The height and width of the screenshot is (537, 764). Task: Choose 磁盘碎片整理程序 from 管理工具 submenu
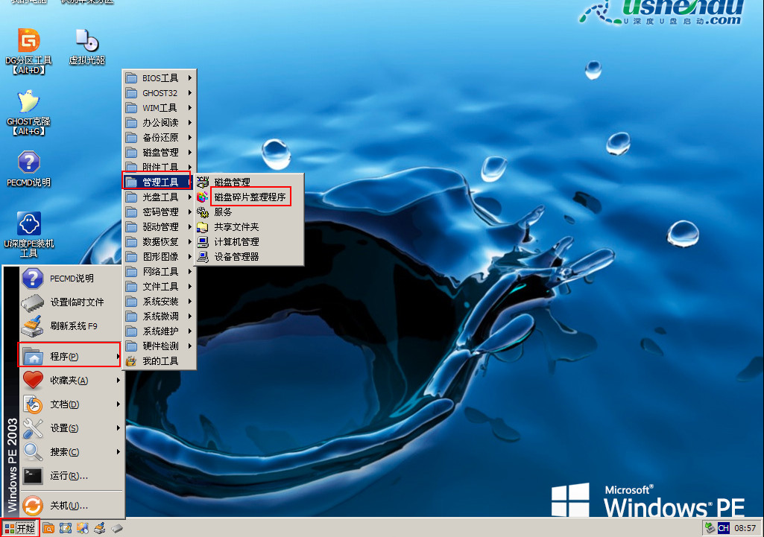(250, 197)
